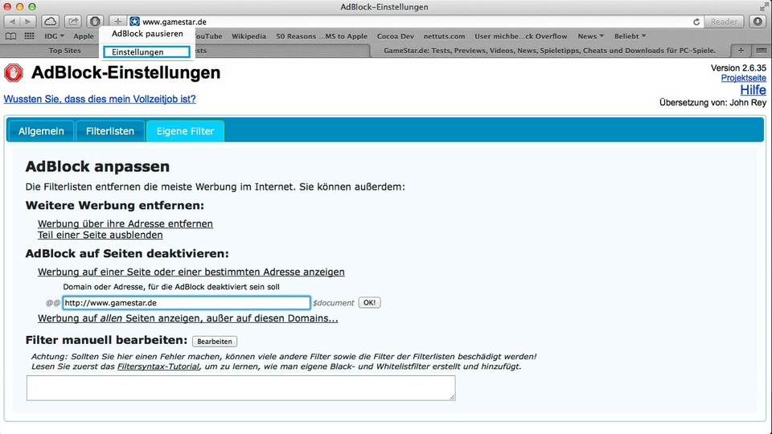This screenshot has height=434, width=772.
Task: Click the domain input field with gamestar.de
Action: [186, 303]
